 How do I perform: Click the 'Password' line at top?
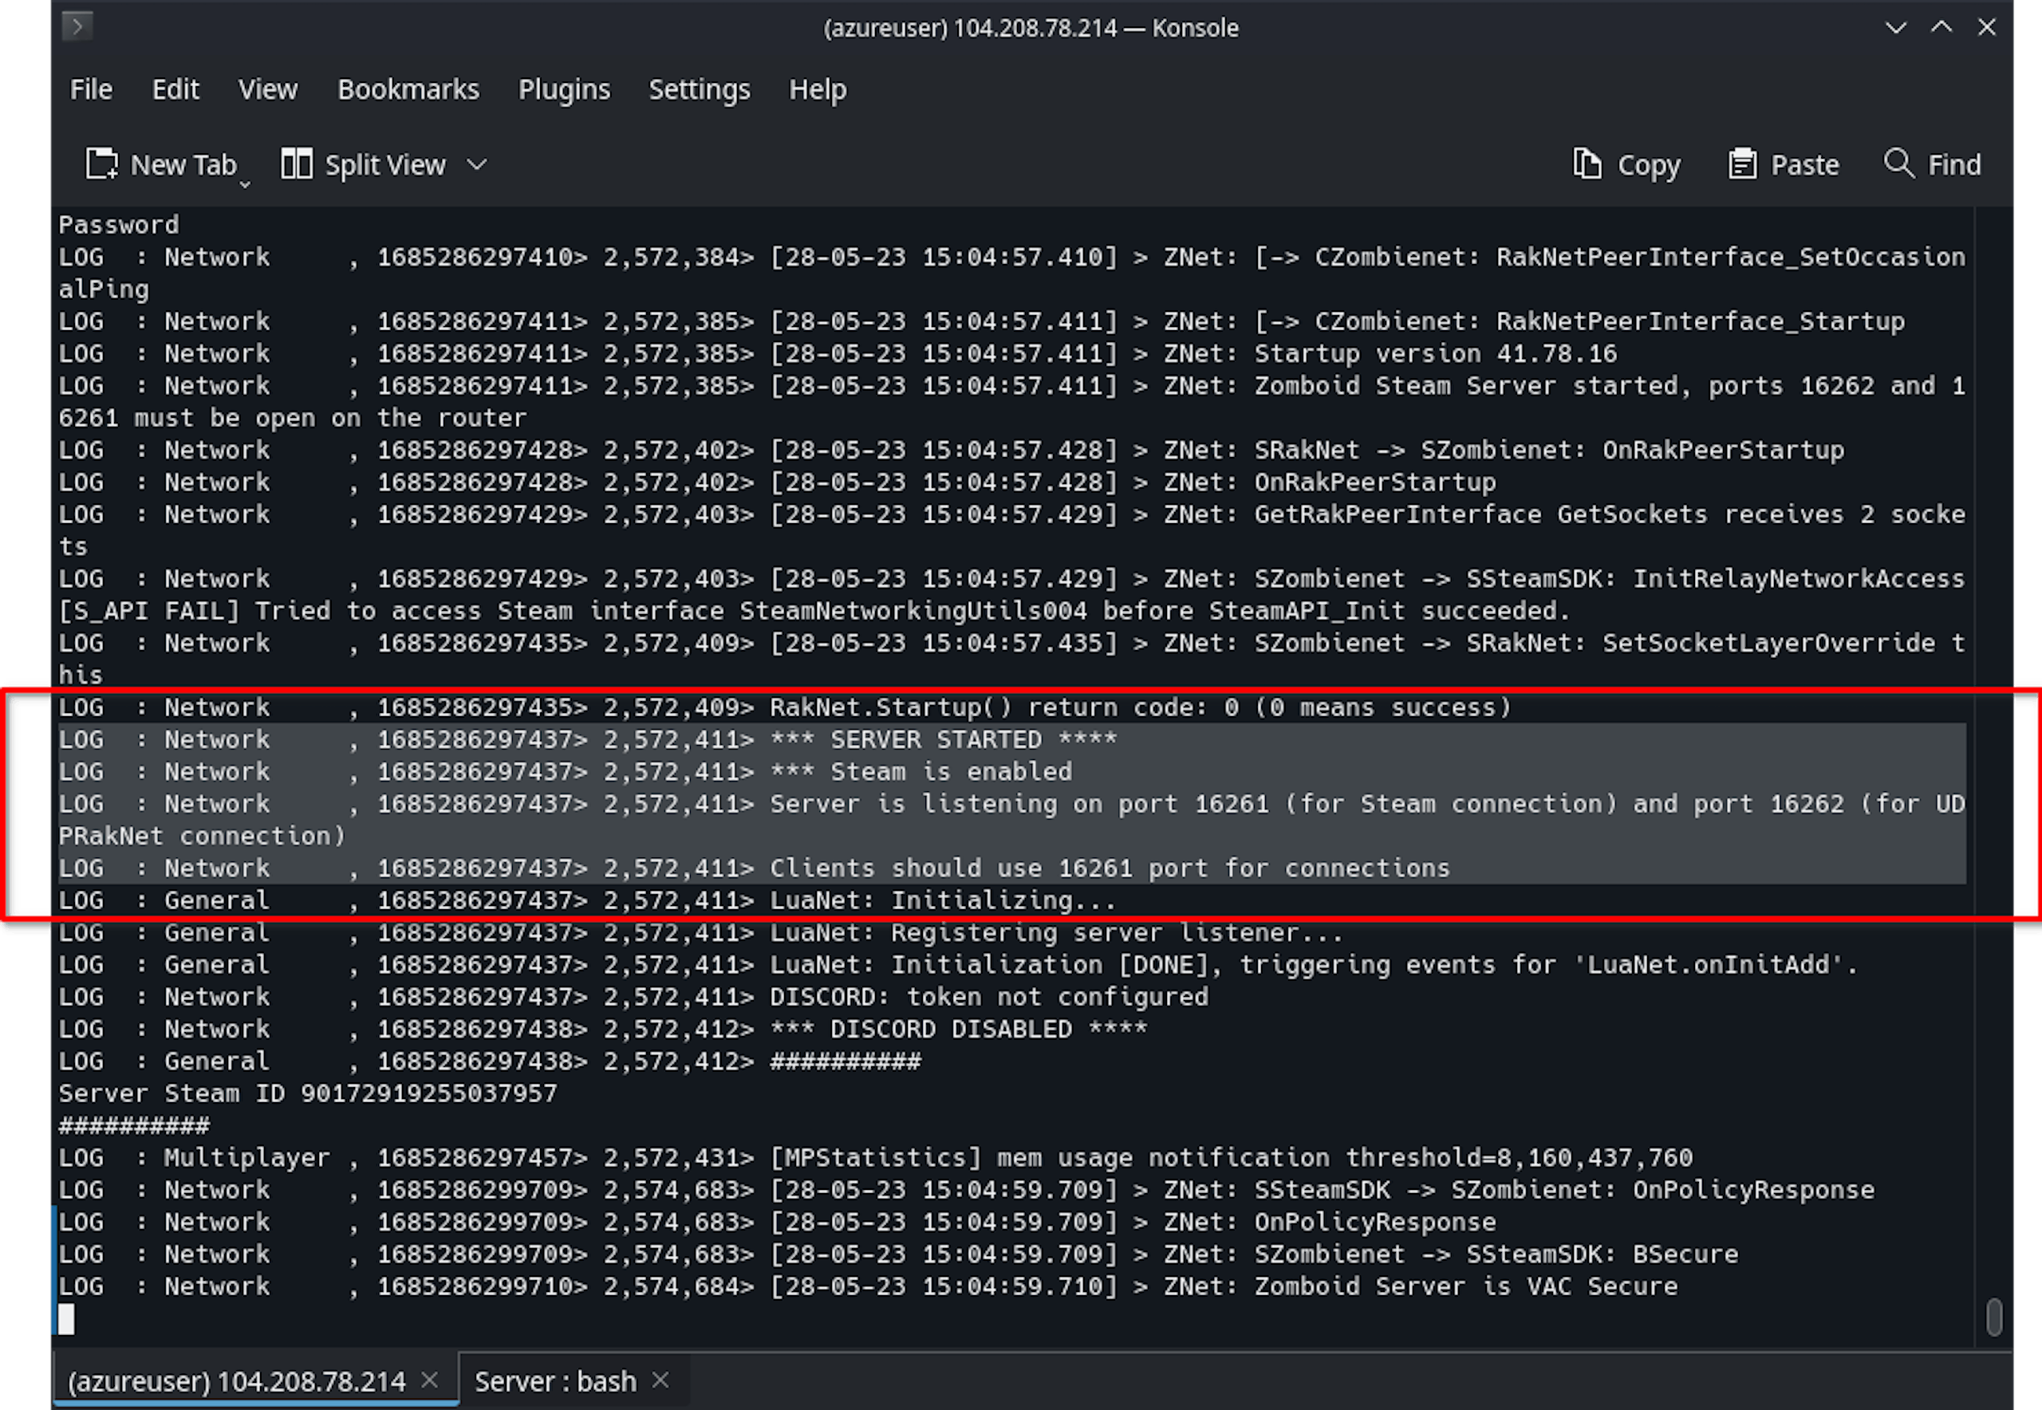[x=118, y=224]
